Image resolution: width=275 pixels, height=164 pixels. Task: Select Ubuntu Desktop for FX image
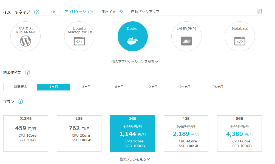tap(79, 36)
